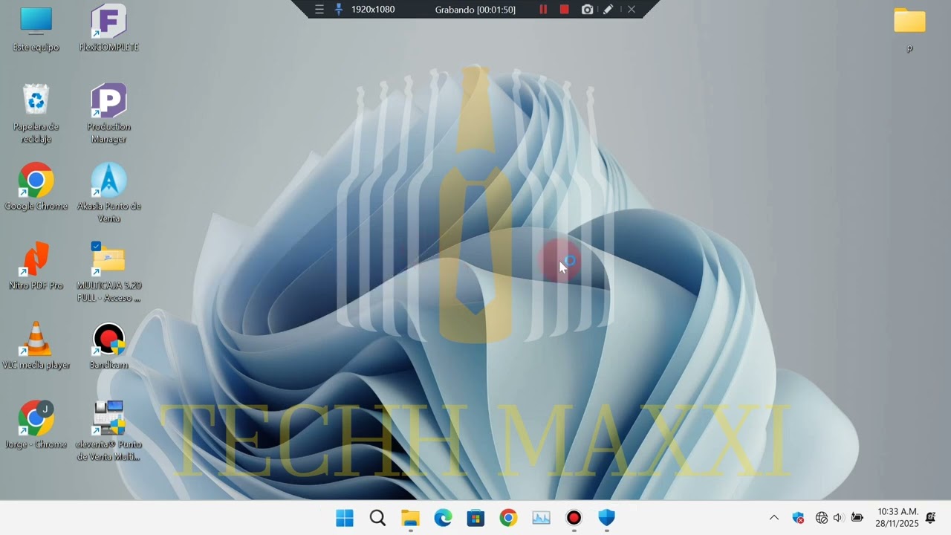951x535 pixels.
Task: Open the Este equipo desktop icon
Action: click(x=36, y=28)
